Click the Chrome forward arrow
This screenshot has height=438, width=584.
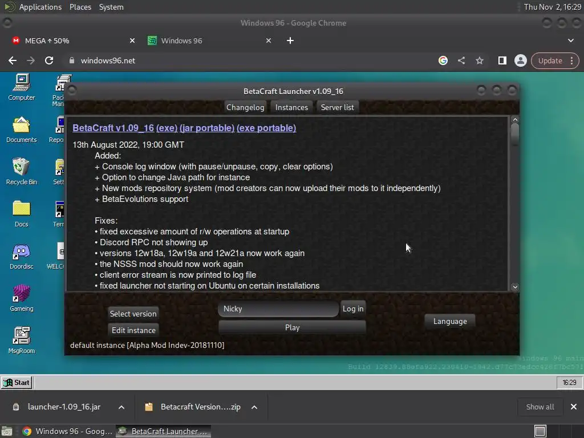(31, 60)
